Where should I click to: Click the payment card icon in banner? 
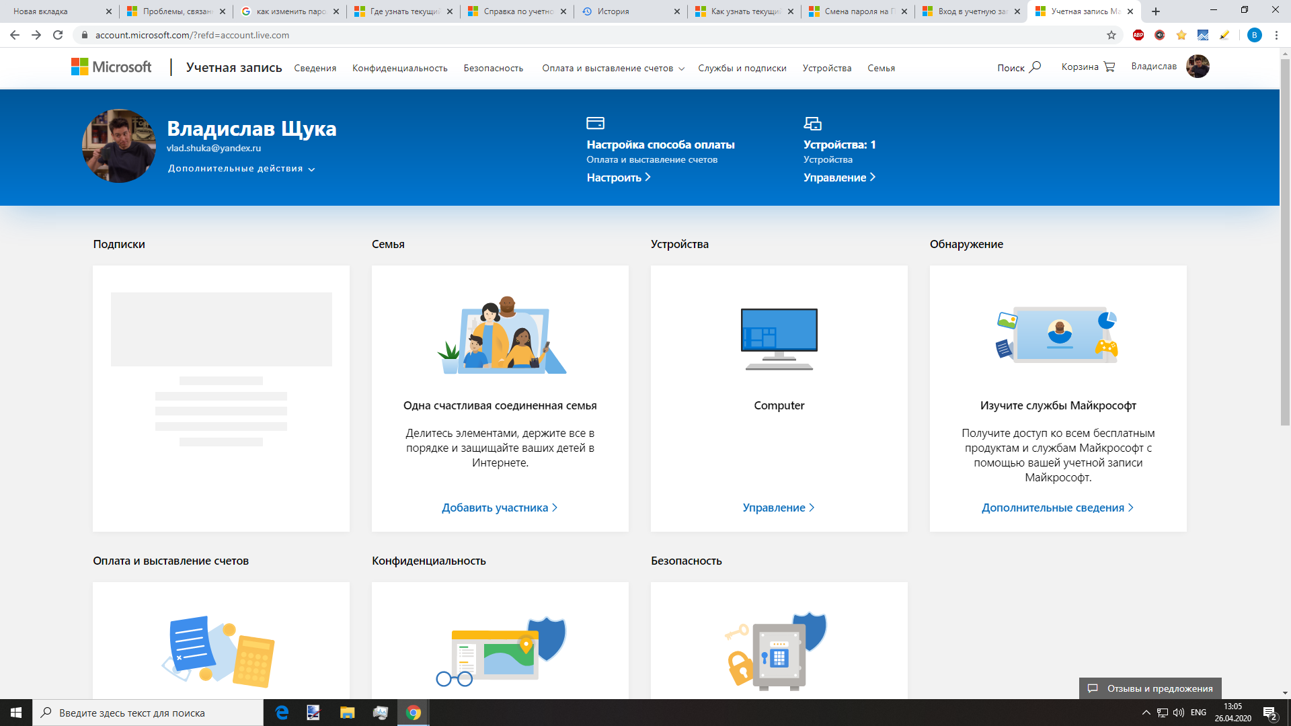coord(595,123)
